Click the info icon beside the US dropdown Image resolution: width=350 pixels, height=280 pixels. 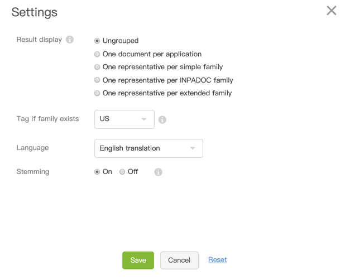[162, 119]
